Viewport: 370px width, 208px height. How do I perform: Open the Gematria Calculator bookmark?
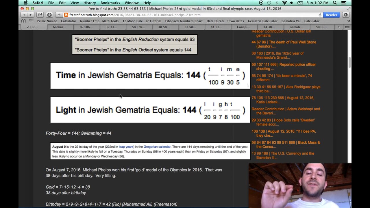point(262,21)
